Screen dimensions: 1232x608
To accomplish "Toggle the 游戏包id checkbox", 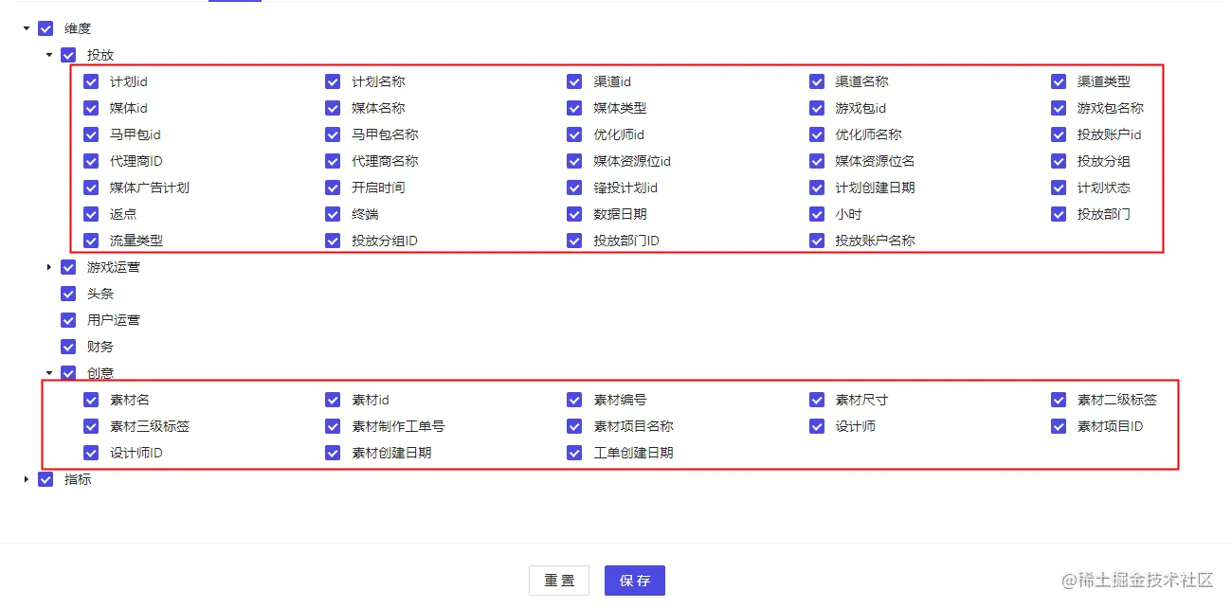I will [x=817, y=108].
